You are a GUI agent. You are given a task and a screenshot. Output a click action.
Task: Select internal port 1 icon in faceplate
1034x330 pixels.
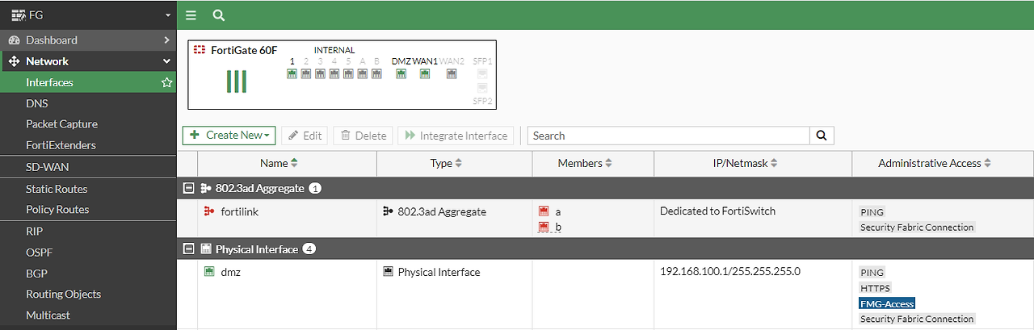(292, 73)
